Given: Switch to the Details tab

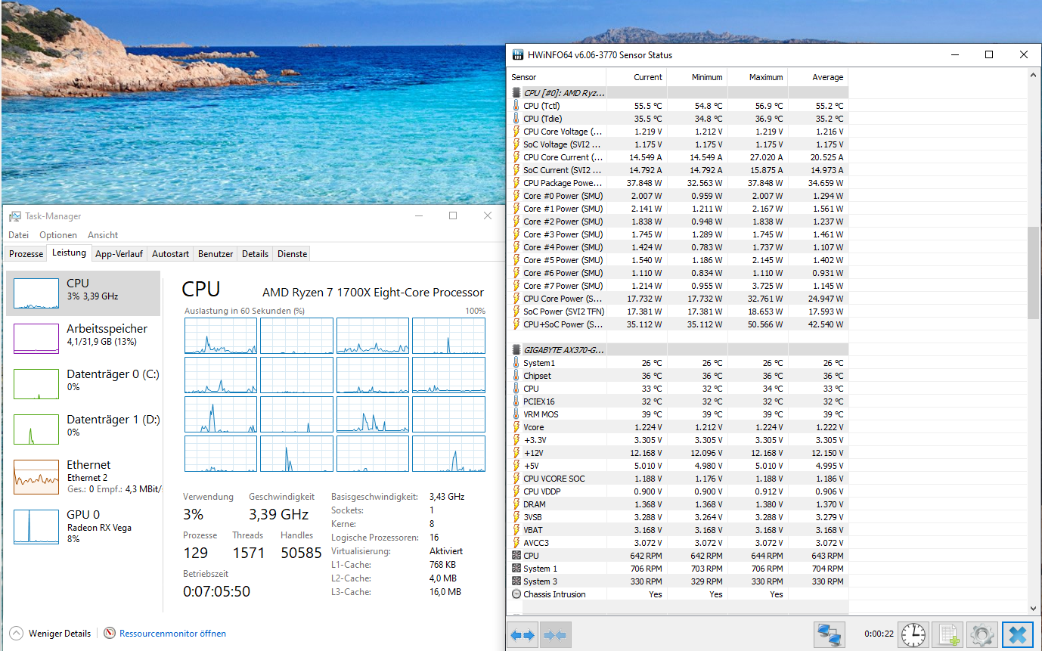Looking at the screenshot, I should 256,254.
